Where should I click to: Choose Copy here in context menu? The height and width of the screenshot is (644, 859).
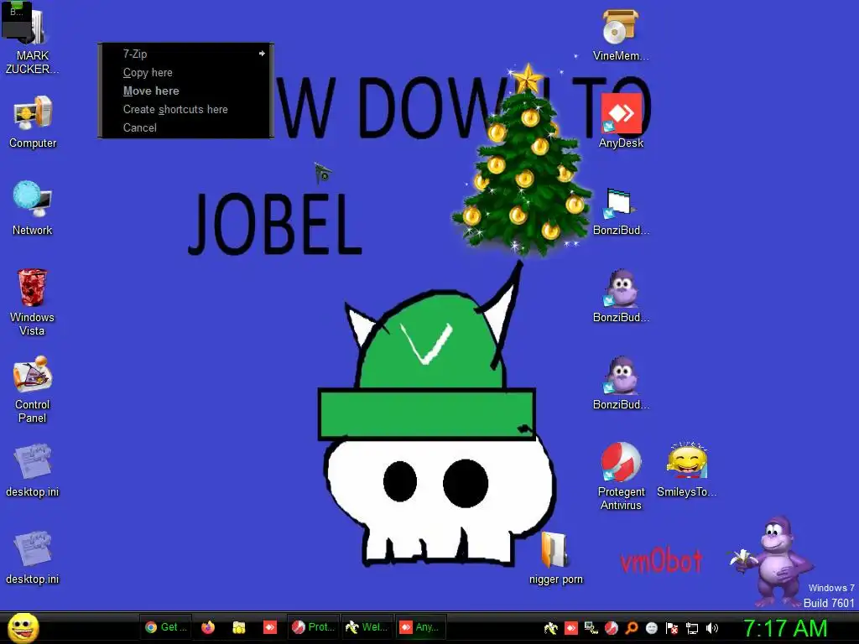point(185,72)
